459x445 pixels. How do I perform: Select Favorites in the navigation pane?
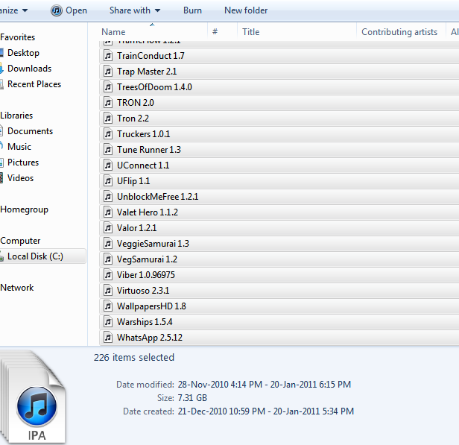(18, 37)
